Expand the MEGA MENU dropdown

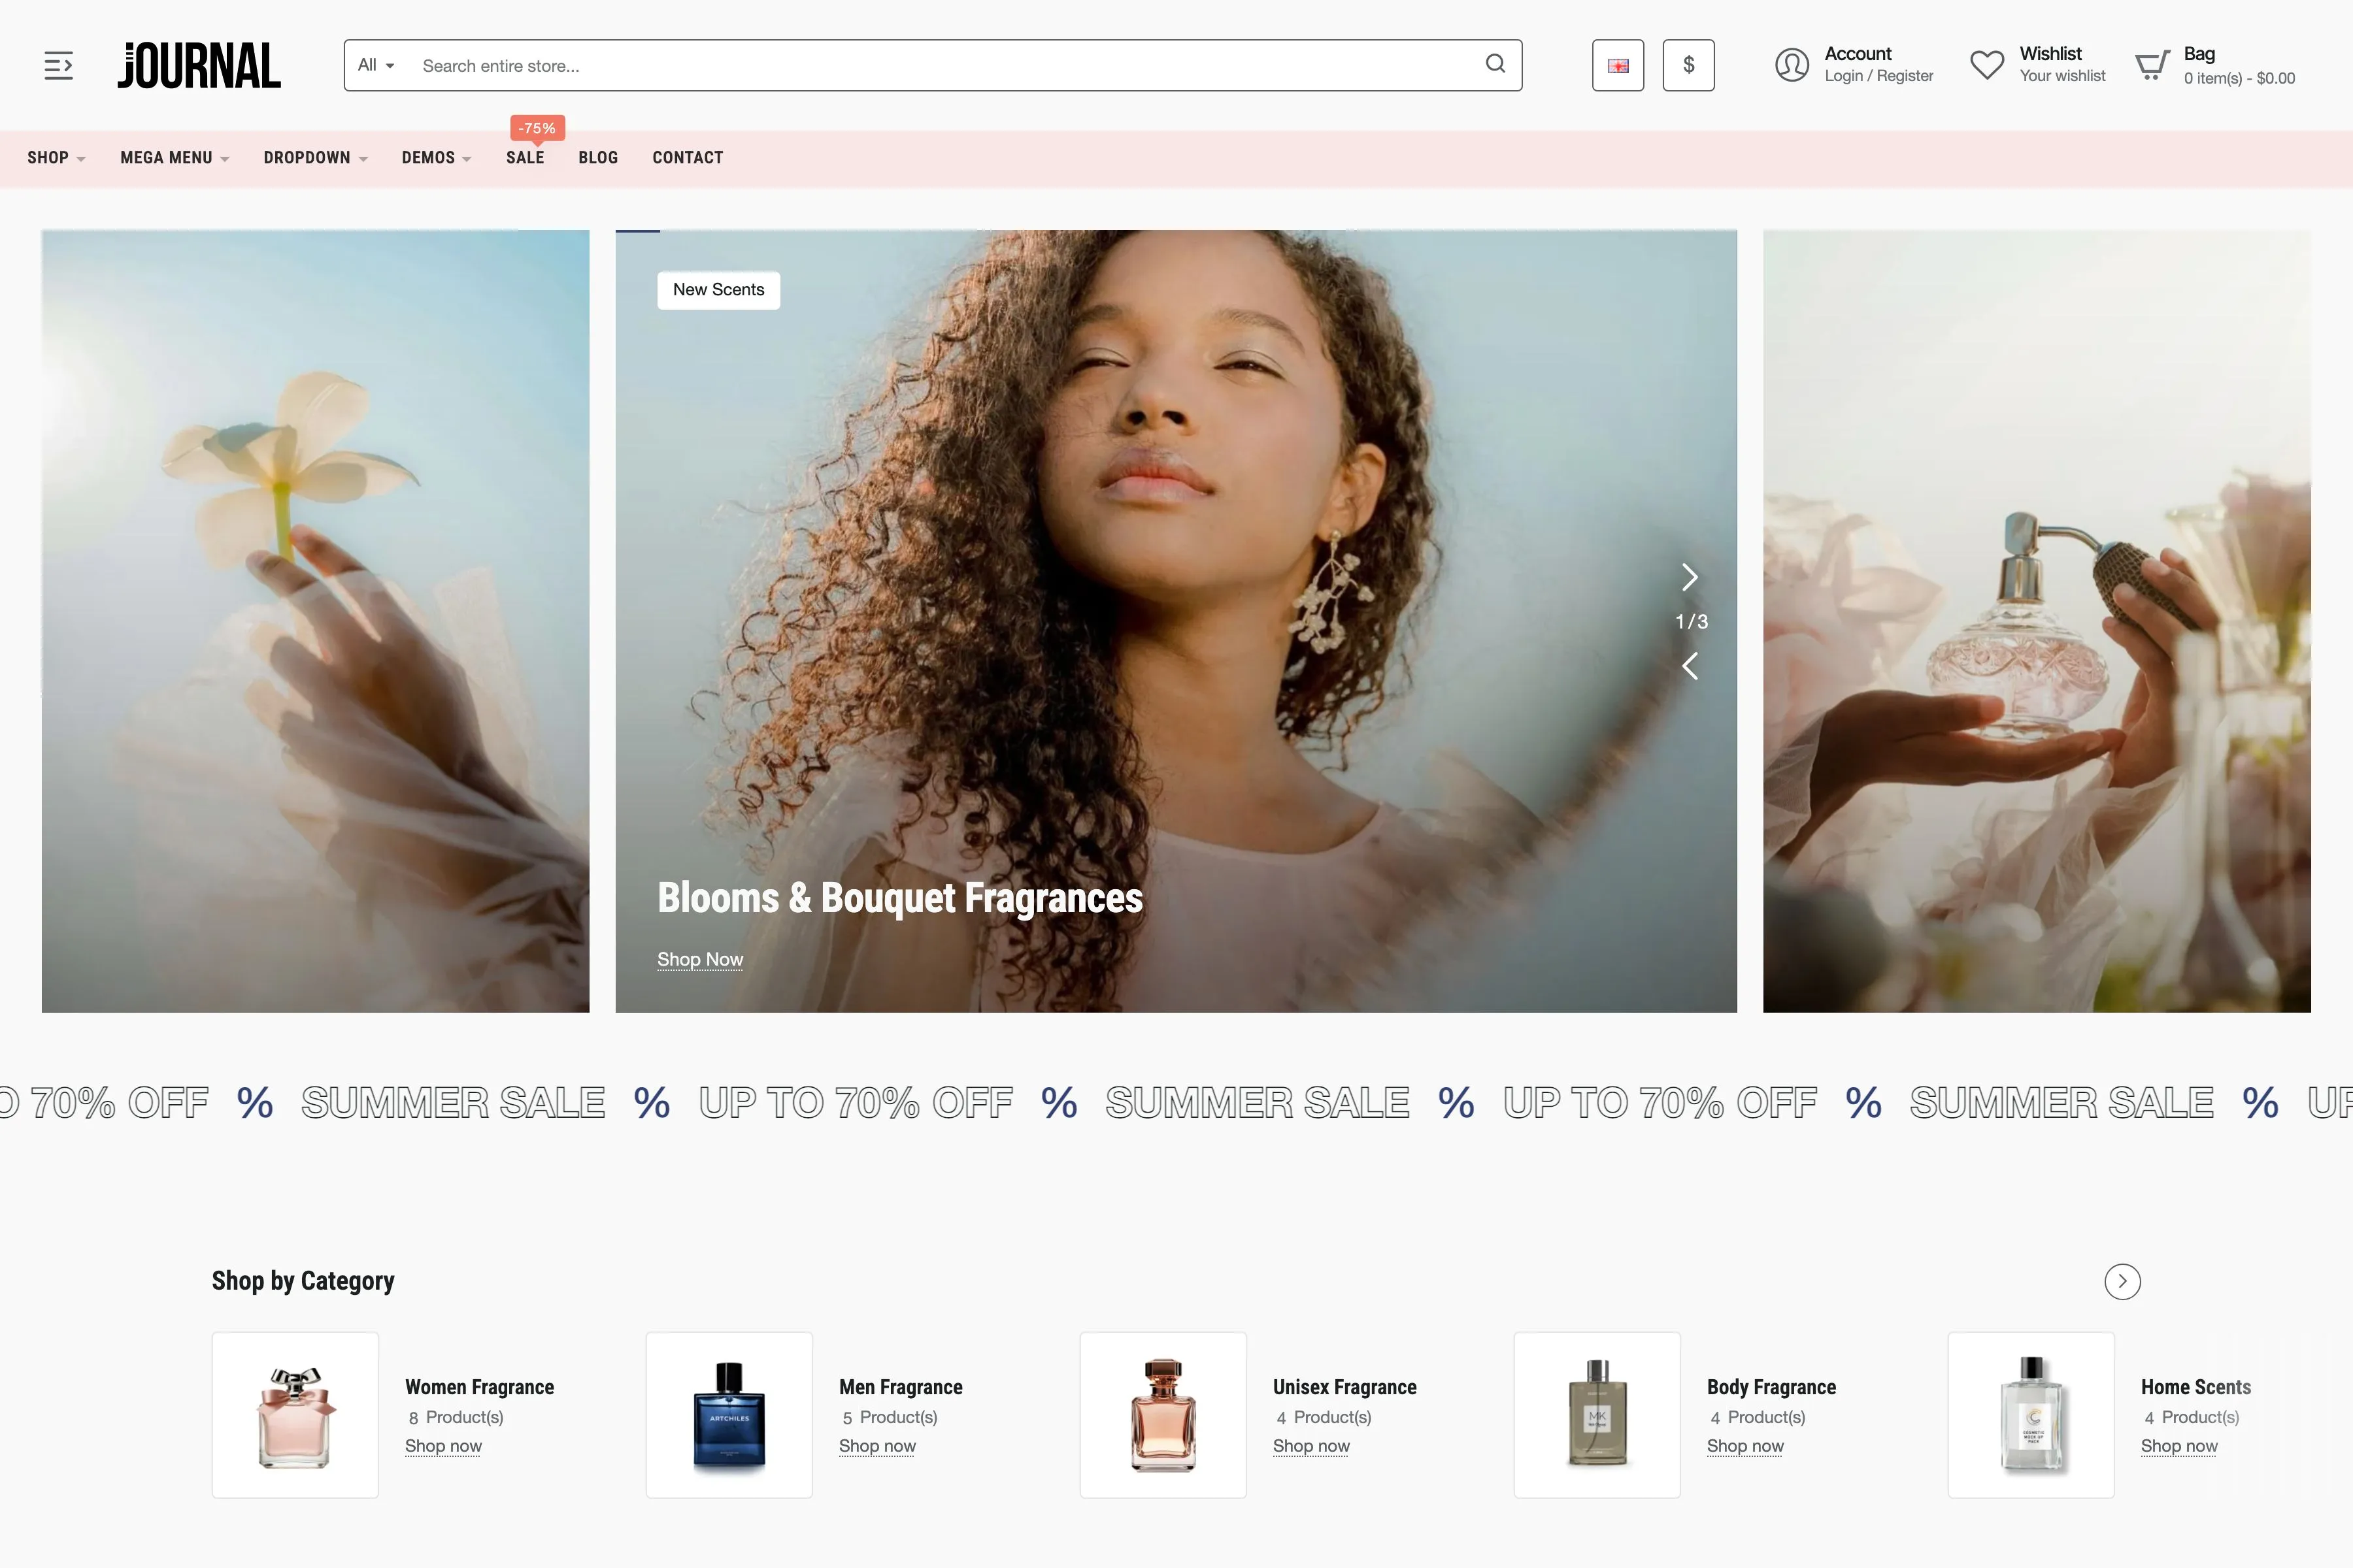[175, 158]
